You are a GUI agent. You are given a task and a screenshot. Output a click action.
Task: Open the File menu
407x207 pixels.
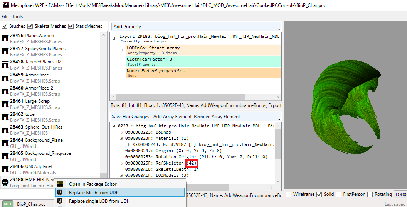pyautogui.click(x=5, y=16)
